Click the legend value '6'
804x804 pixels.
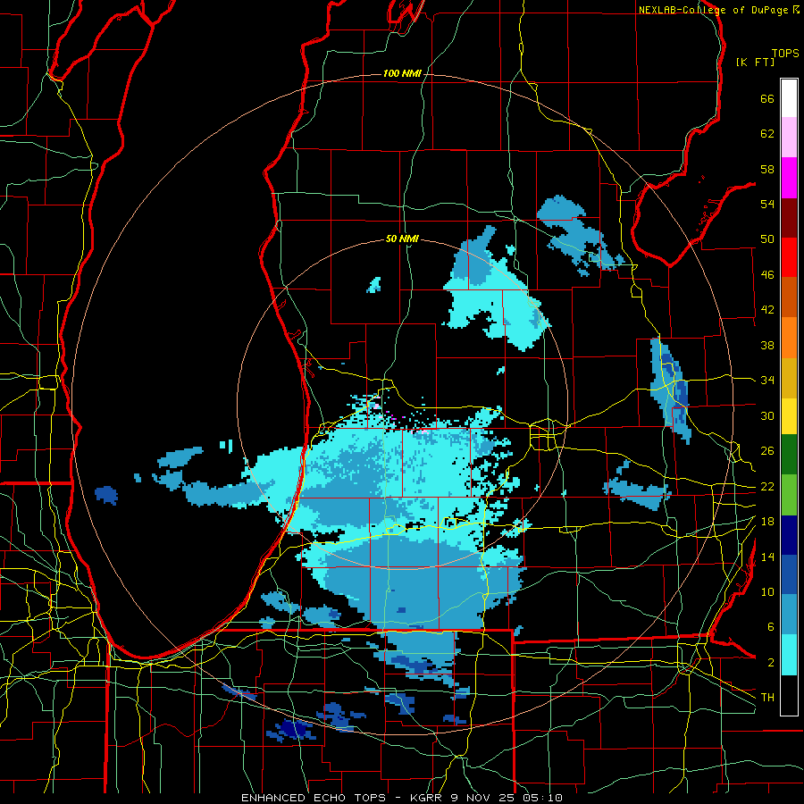coord(770,627)
